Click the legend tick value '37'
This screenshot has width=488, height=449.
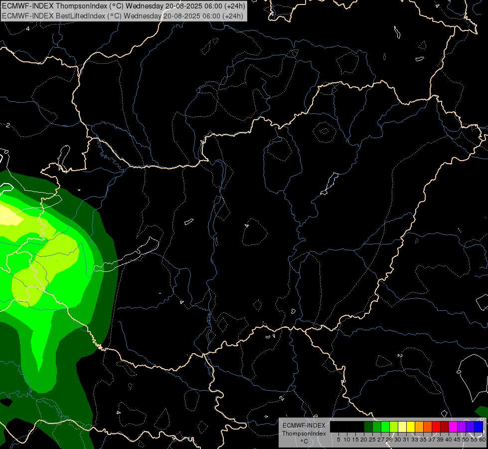[432, 440]
